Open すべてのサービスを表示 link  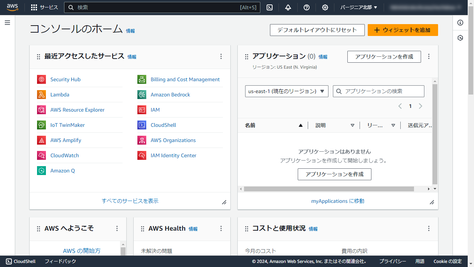(x=130, y=201)
